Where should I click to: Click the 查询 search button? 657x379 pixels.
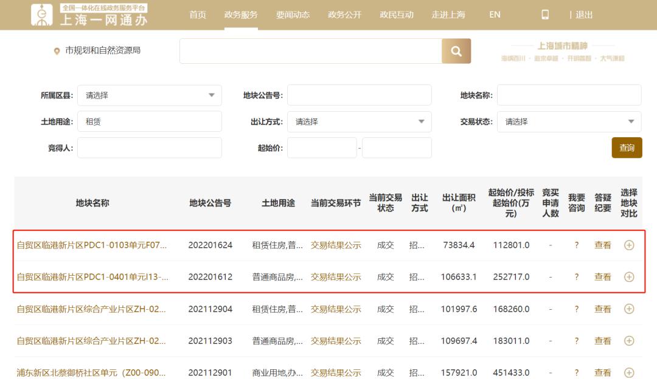pos(627,148)
